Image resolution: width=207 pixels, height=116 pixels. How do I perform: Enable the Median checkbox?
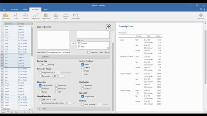[82, 68]
